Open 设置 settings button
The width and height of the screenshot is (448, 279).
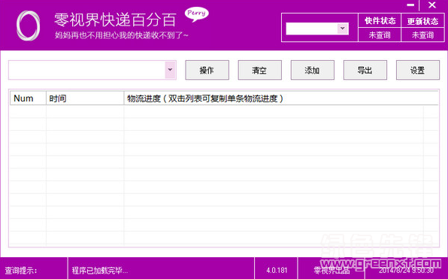click(418, 70)
